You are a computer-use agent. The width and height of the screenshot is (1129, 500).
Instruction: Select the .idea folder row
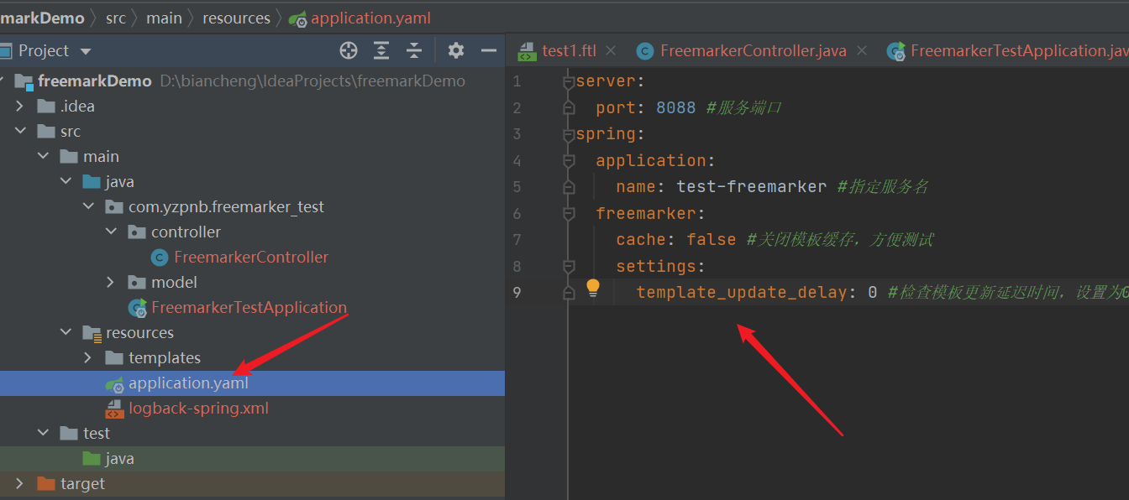click(x=252, y=107)
